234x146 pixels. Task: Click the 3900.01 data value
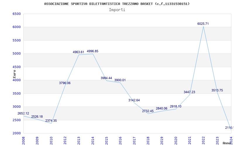pos(120,80)
